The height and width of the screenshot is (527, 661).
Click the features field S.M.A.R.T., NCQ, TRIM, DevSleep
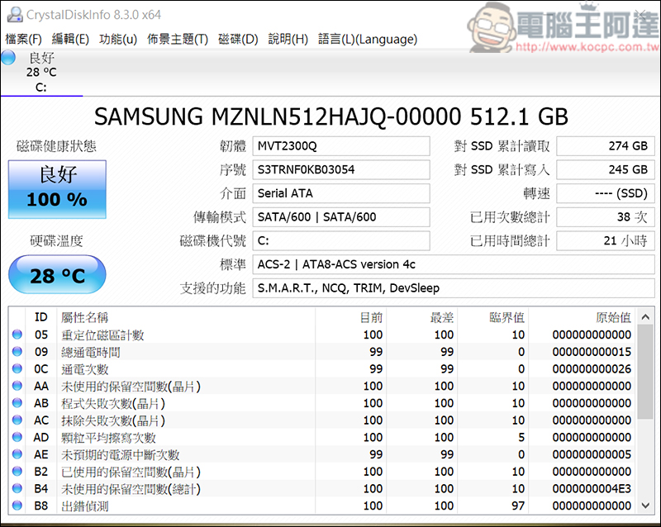(x=454, y=288)
